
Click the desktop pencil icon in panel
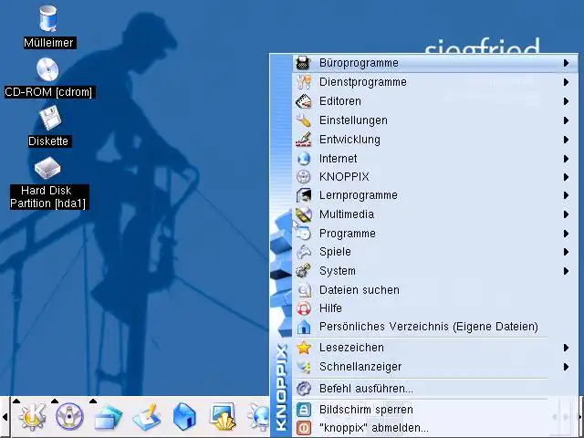(x=147, y=417)
